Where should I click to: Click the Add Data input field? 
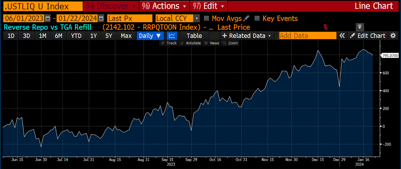[308, 36]
